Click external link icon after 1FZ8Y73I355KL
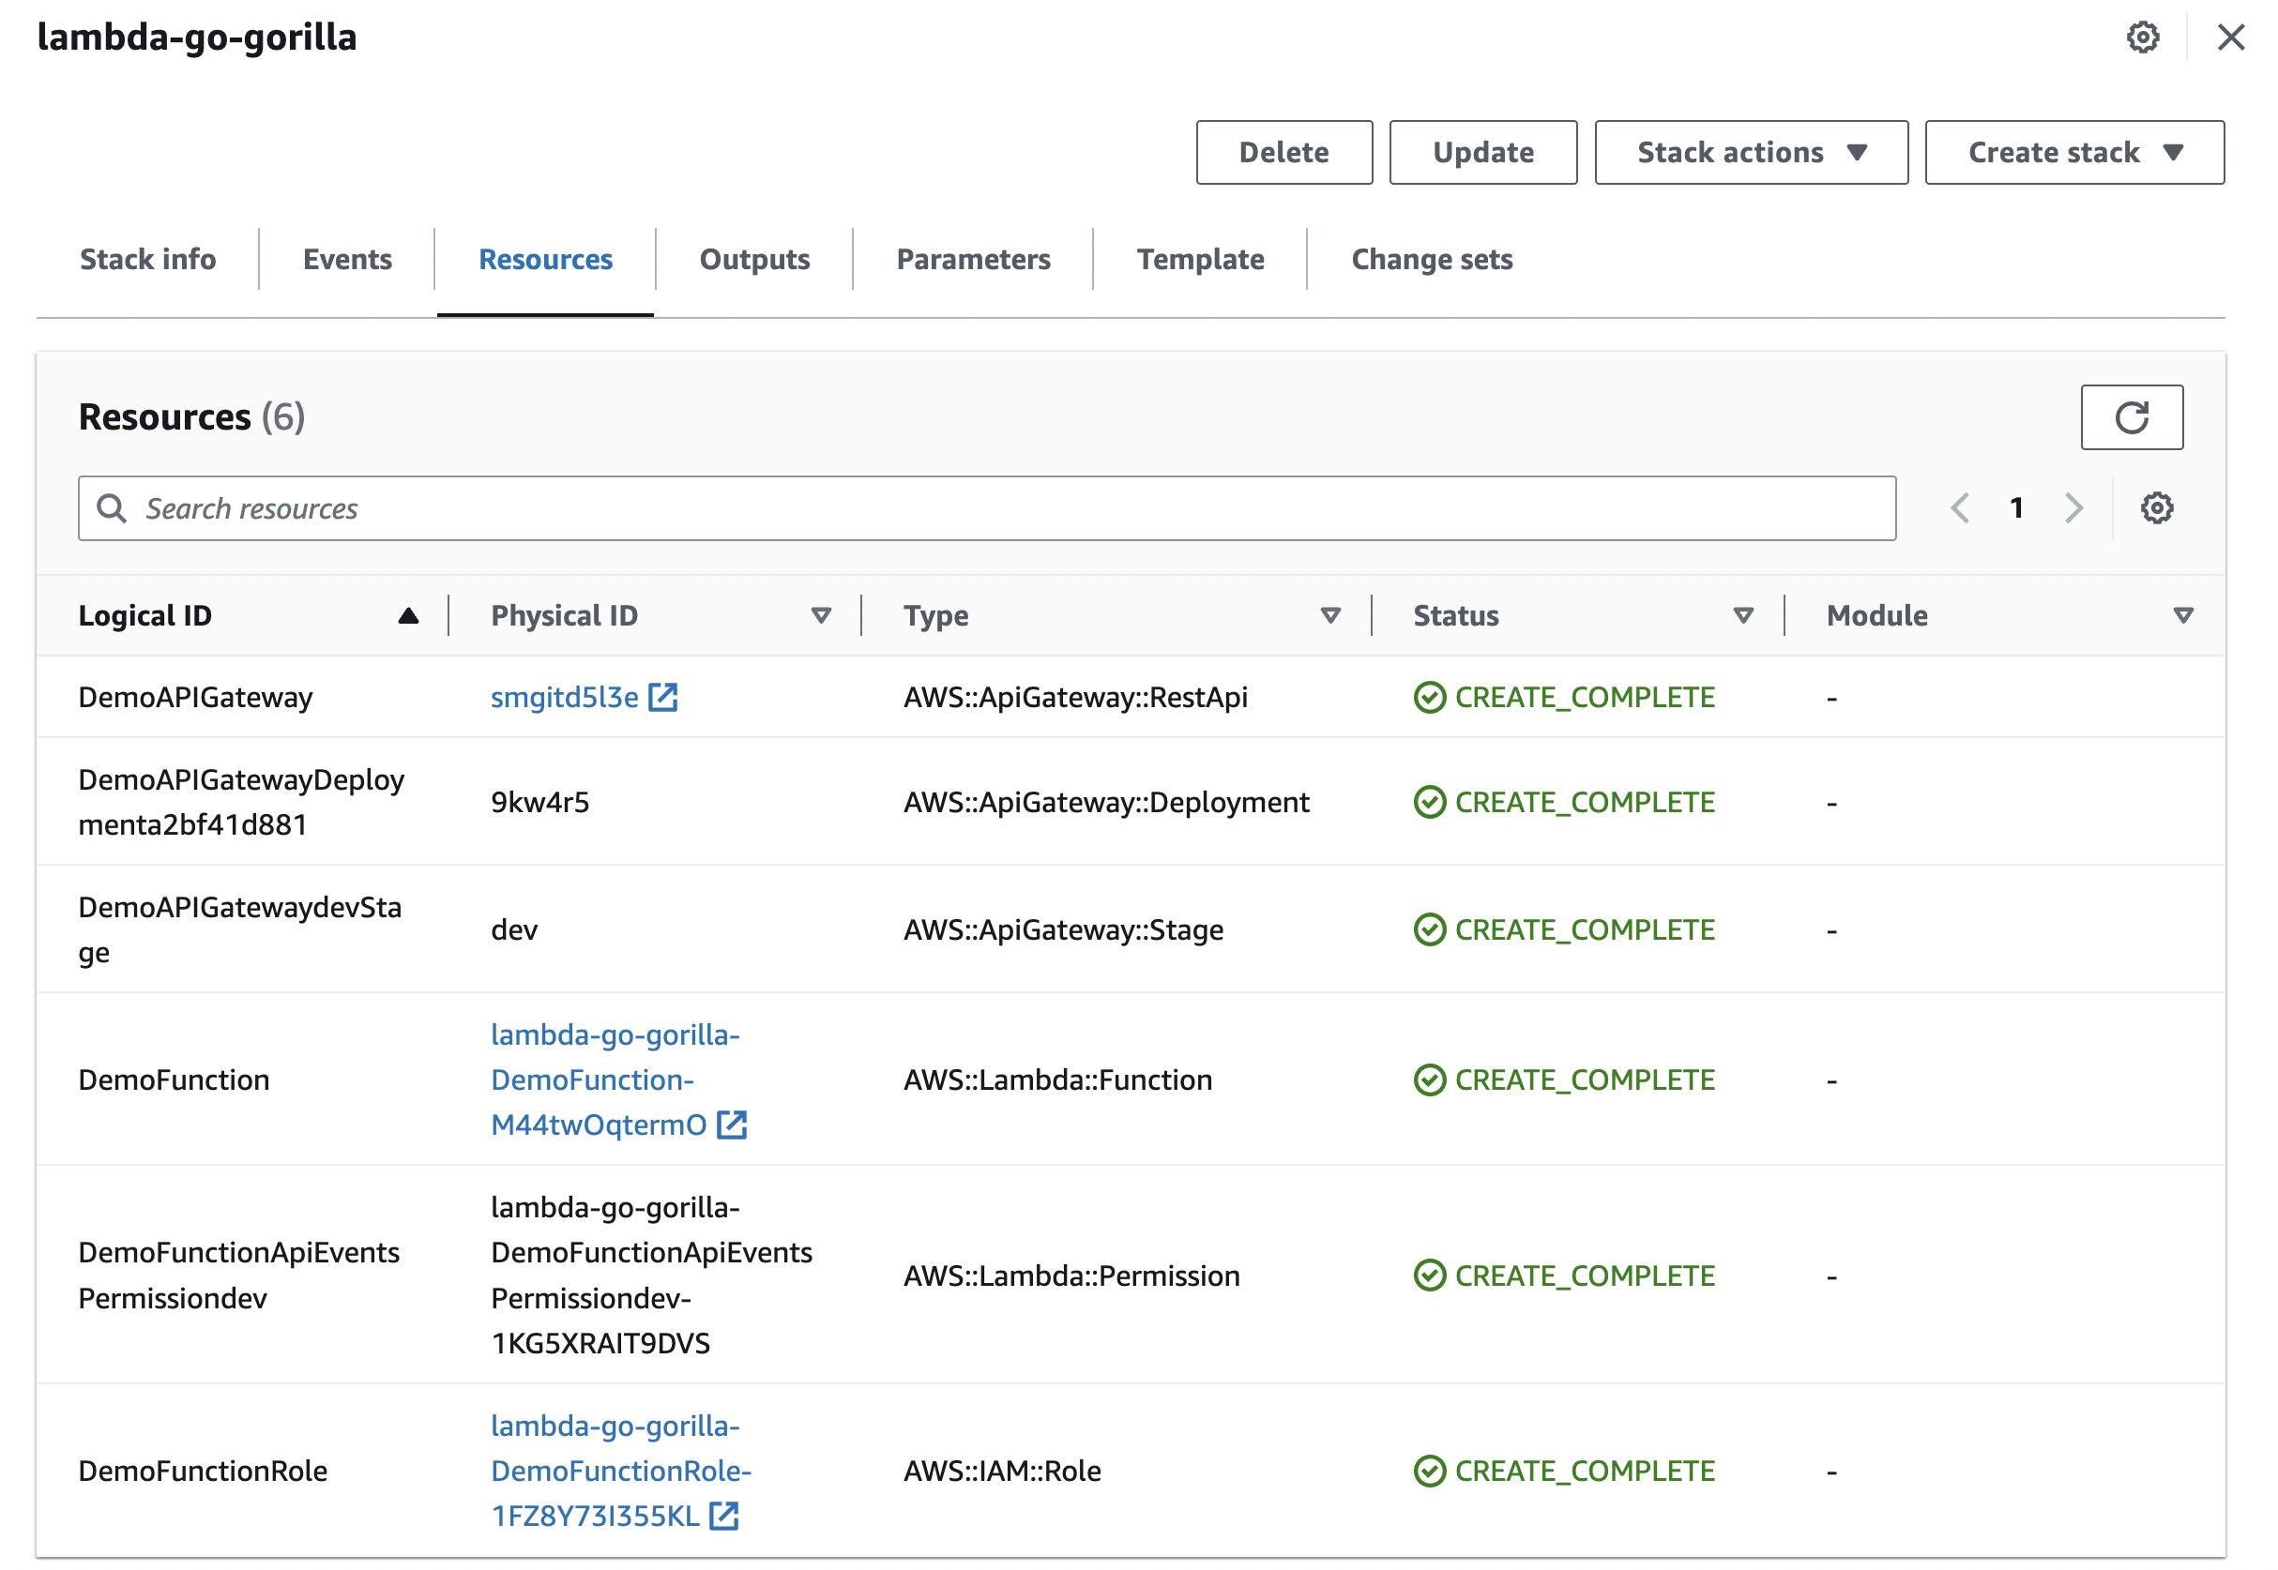2278x1570 pixels. click(x=723, y=1516)
